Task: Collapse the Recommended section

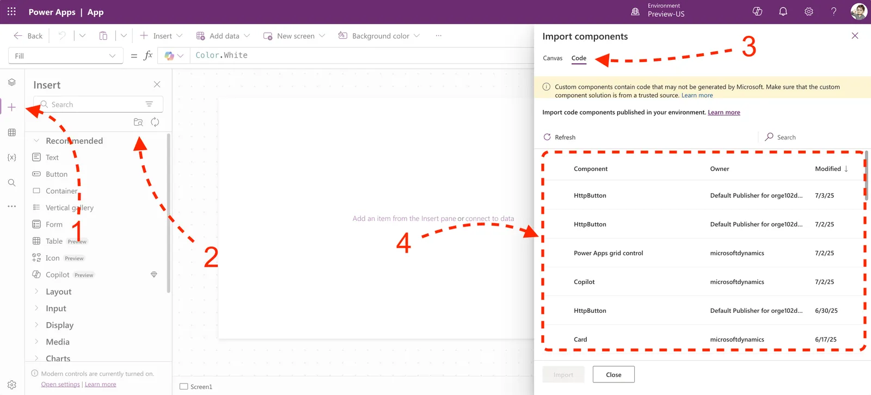Action: point(36,140)
